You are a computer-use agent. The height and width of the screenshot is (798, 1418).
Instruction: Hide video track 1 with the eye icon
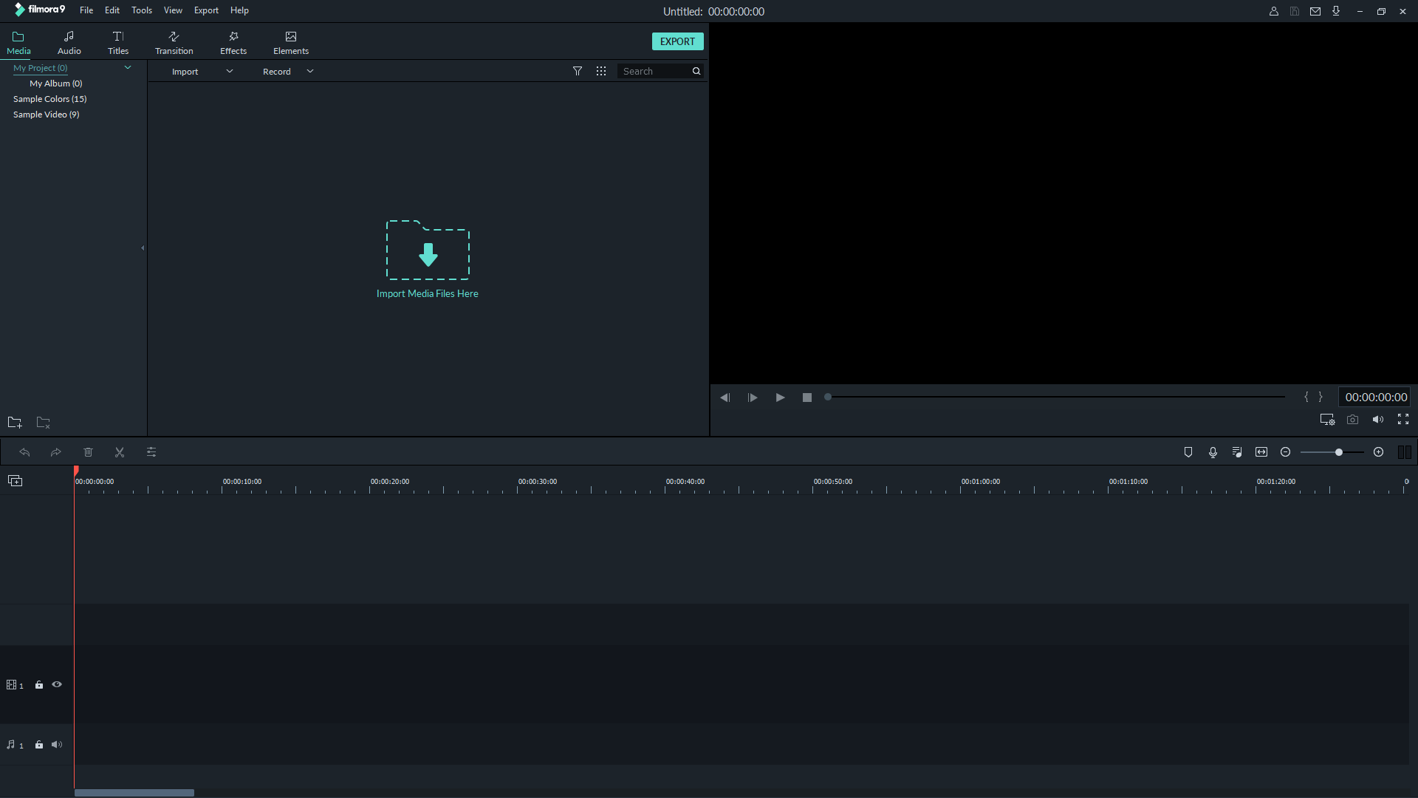[57, 685]
